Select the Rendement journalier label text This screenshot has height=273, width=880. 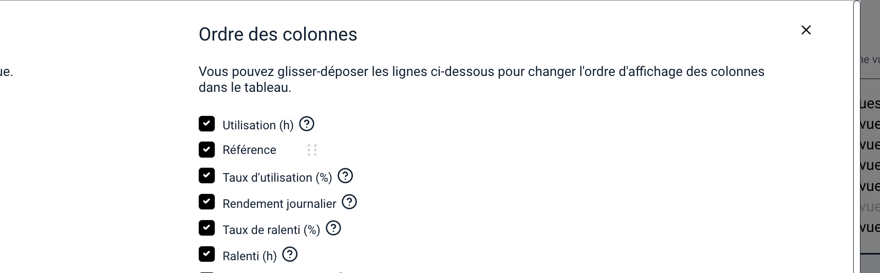(279, 204)
